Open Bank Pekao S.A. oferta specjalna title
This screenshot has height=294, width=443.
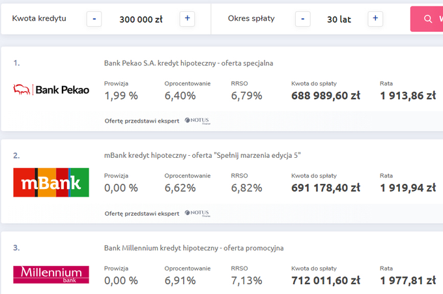point(188,63)
